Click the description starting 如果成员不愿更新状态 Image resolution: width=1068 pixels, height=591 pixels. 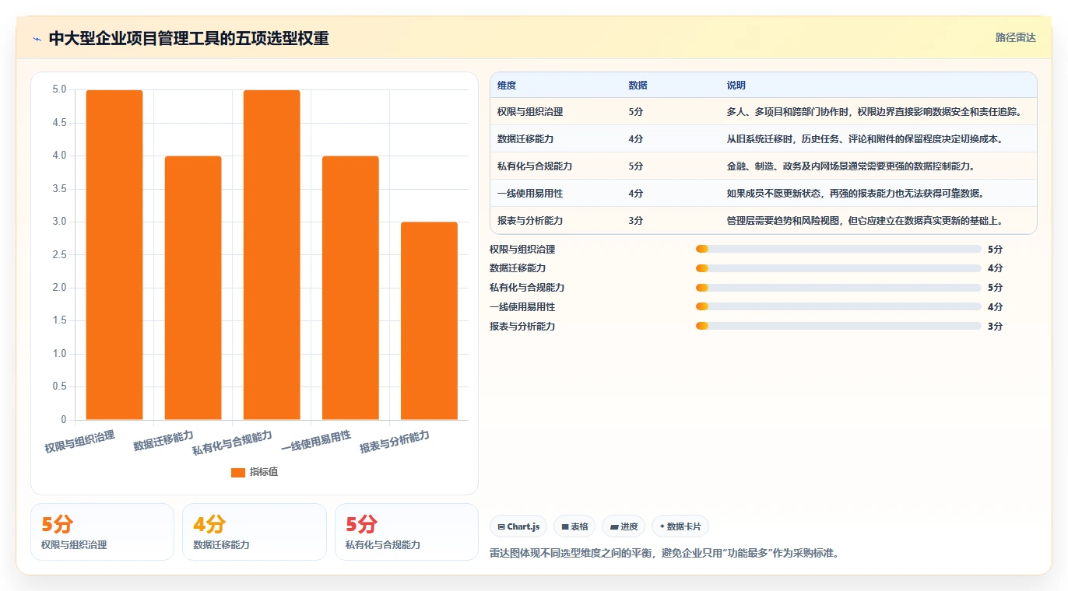855,194
